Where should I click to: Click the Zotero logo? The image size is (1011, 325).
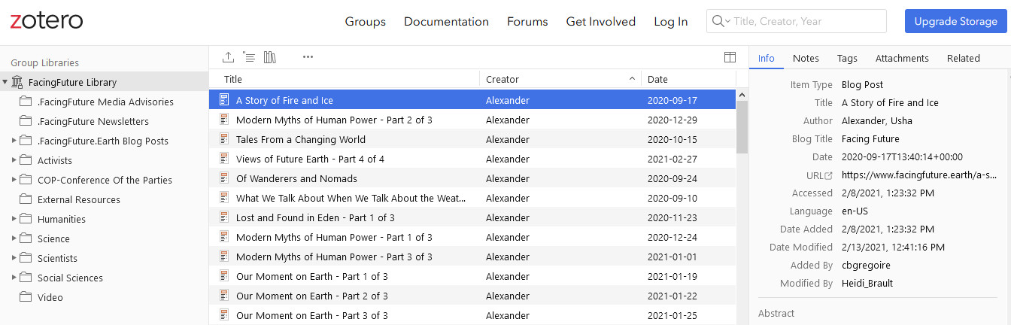tap(47, 21)
